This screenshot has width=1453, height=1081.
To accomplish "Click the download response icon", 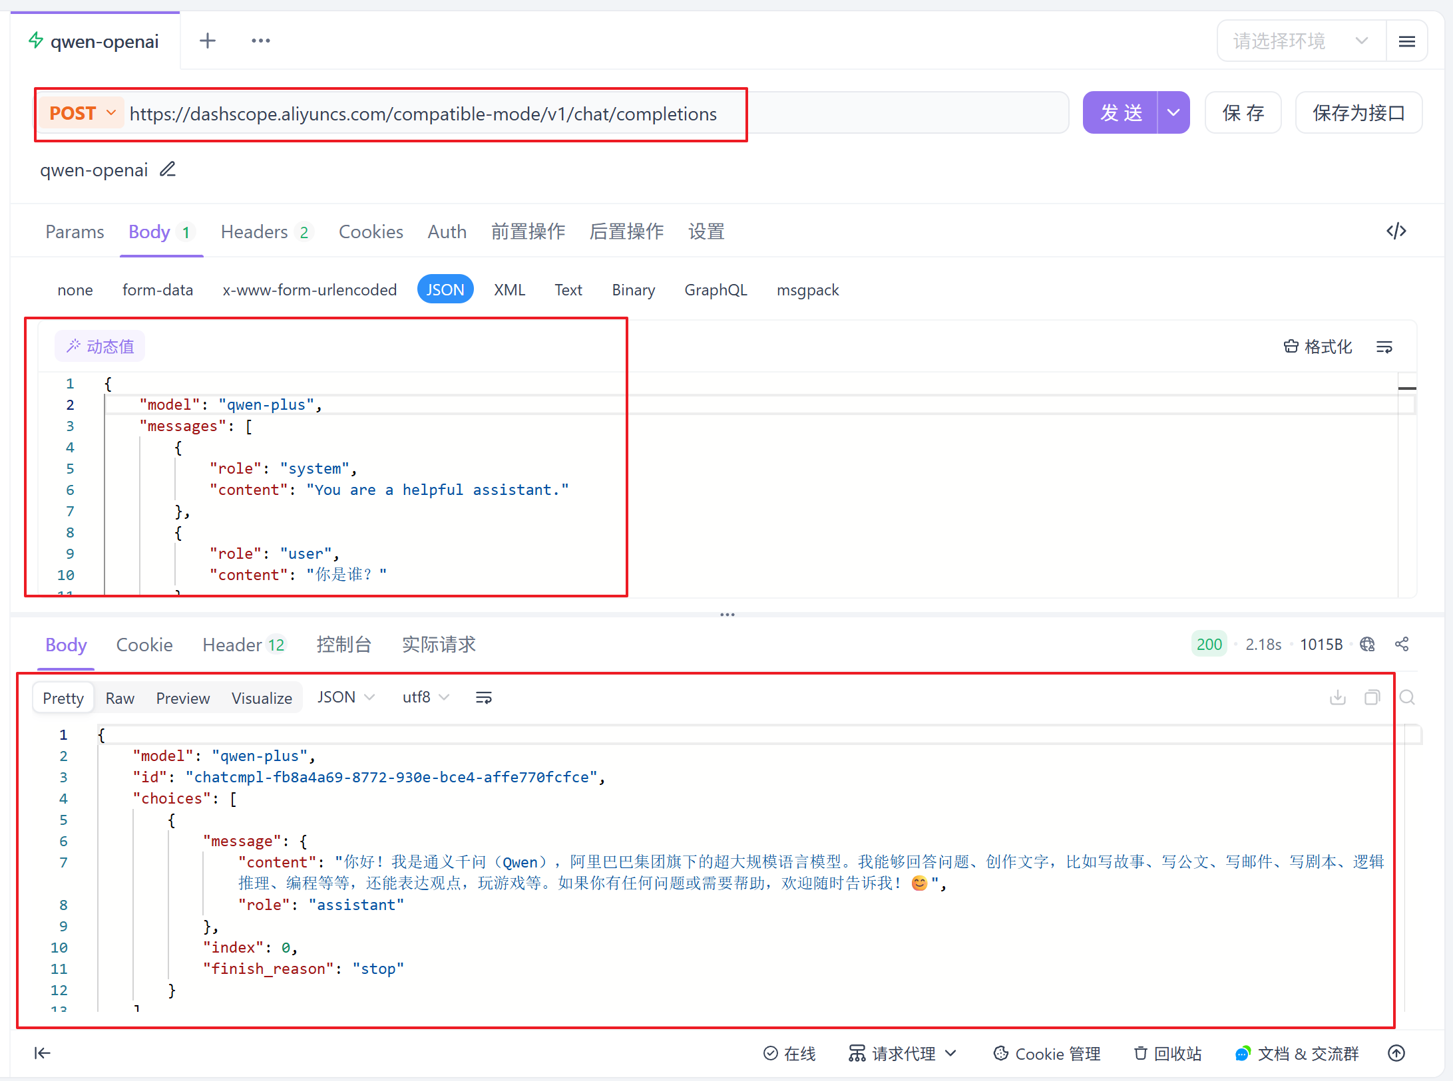I will pyautogui.click(x=1337, y=697).
